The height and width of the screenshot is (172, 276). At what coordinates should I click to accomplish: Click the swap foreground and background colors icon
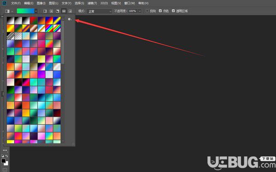[x=7, y=156]
